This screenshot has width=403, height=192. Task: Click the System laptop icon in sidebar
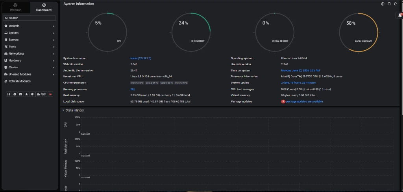pyautogui.click(x=6, y=33)
